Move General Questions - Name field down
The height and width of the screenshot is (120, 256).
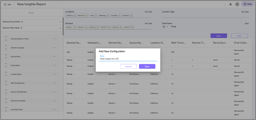(6, 40)
